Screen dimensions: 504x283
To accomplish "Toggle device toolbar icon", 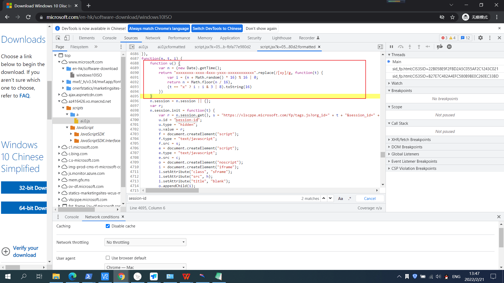I will coord(67,38).
